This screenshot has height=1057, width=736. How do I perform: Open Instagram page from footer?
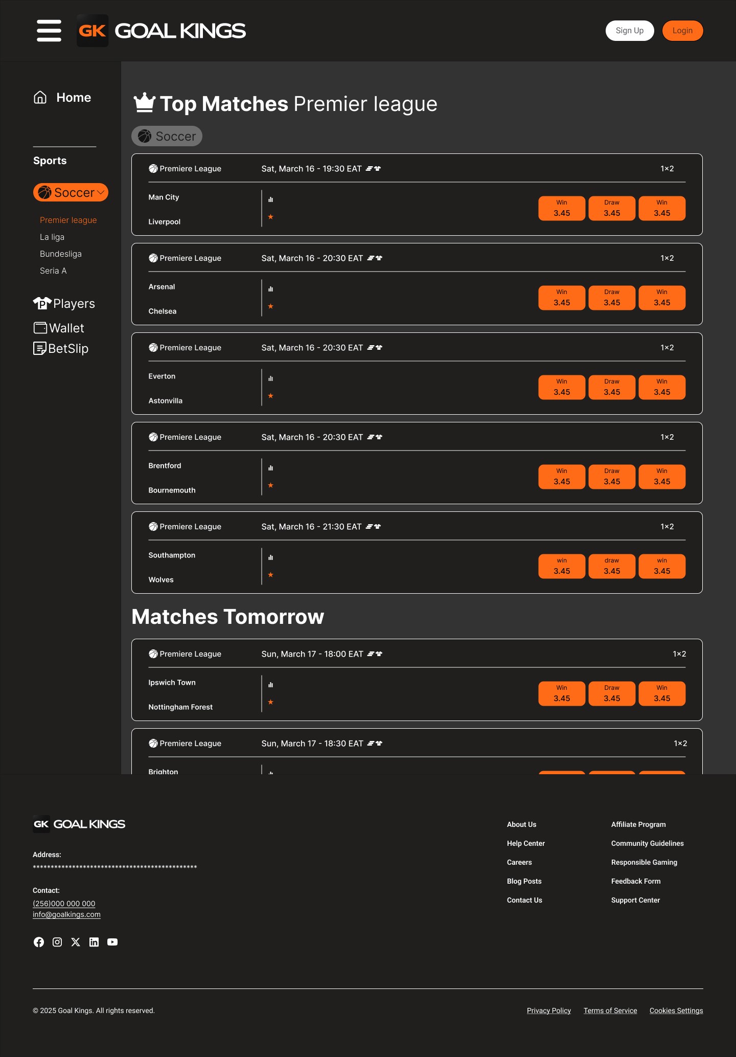click(x=57, y=942)
